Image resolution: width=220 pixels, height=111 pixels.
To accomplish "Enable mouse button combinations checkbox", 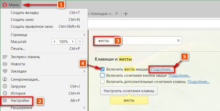I will [102, 75].
